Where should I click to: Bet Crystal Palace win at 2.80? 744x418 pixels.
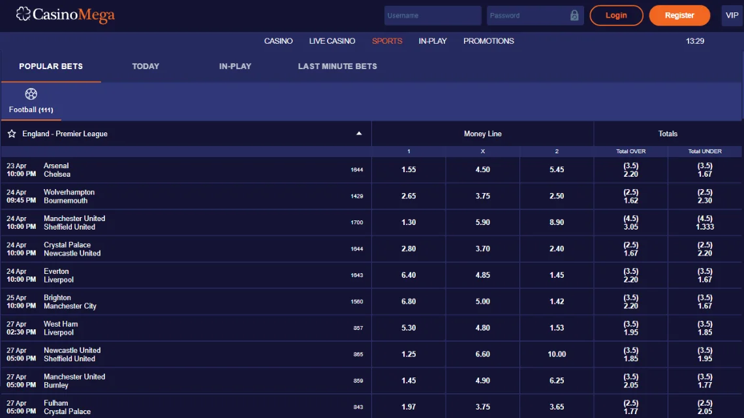click(x=409, y=249)
